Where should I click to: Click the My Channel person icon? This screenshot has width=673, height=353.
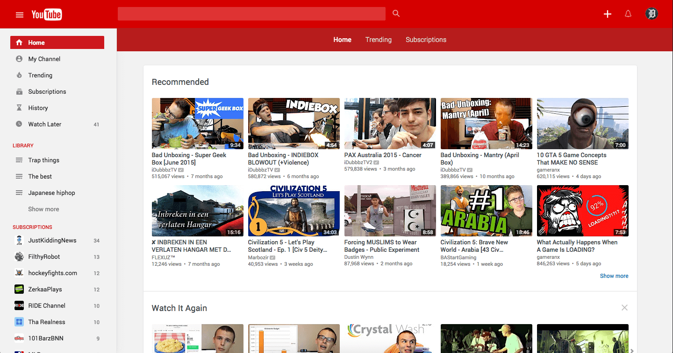click(19, 59)
